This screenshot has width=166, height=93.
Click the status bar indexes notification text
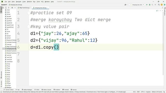(64, 92)
